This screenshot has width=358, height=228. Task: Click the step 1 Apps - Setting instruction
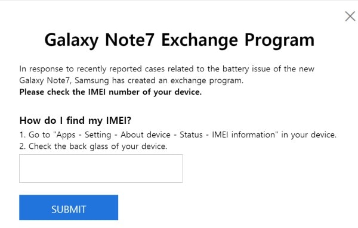point(178,135)
